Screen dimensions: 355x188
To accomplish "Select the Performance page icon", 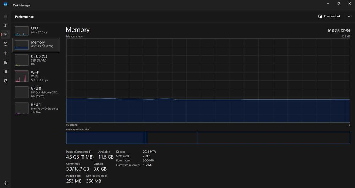I will 5,35.
